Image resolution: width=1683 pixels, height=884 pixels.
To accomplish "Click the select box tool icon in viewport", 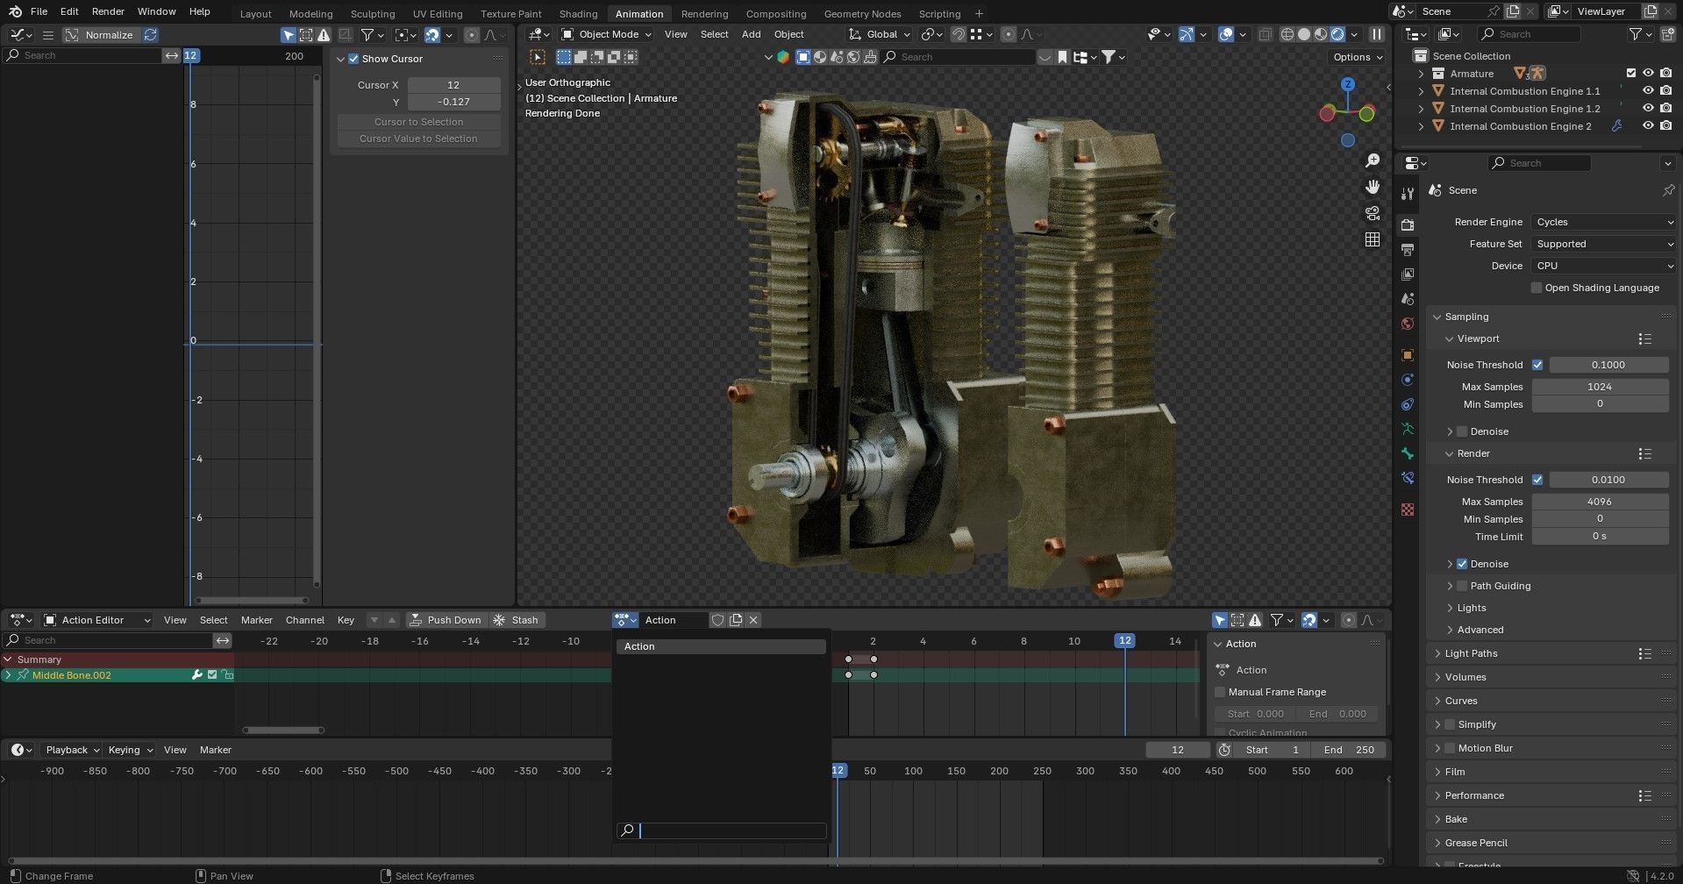I will click(x=538, y=57).
